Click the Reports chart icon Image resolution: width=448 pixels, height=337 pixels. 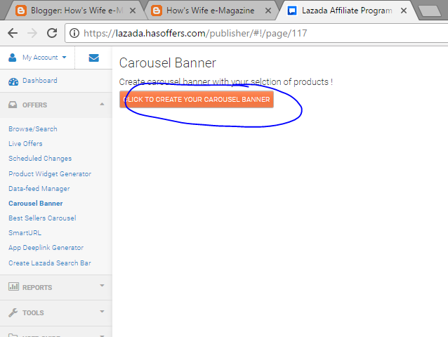pyautogui.click(x=13, y=286)
